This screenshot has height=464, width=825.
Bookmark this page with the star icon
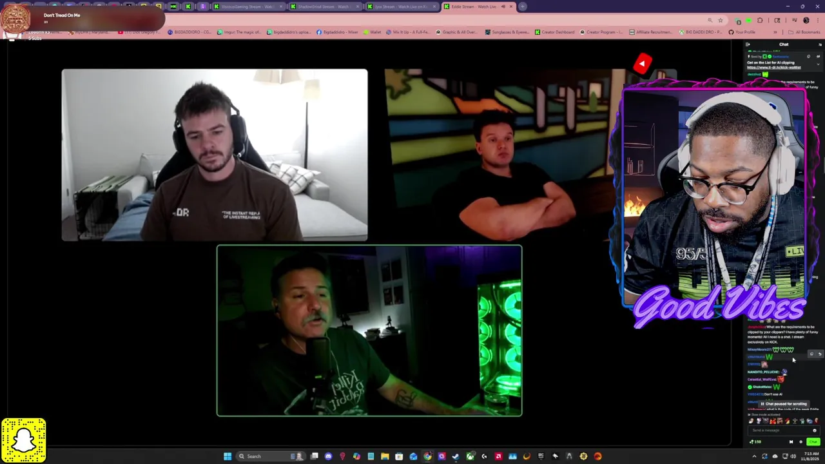(x=721, y=21)
